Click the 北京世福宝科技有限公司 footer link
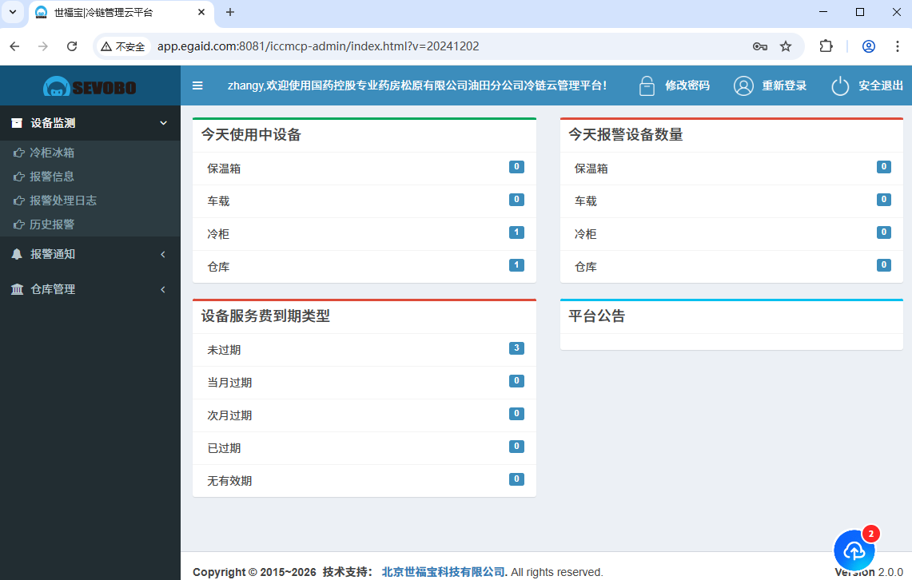 click(444, 572)
